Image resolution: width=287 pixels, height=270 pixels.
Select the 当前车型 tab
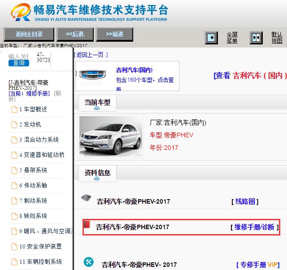(97, 103)
